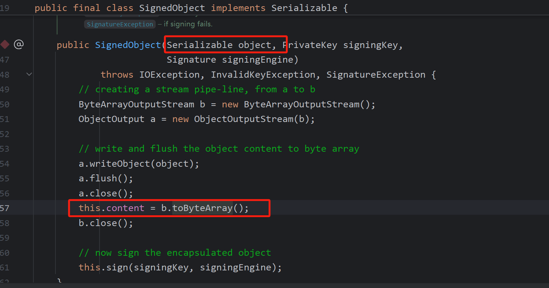
Task: Click the 'new ByteArrayOutputStream()' constructor call
Action: (x=299, y=104)
